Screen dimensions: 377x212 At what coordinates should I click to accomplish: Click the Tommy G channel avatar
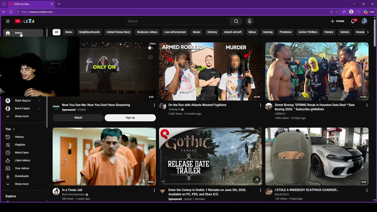click(x=163, y=106)
